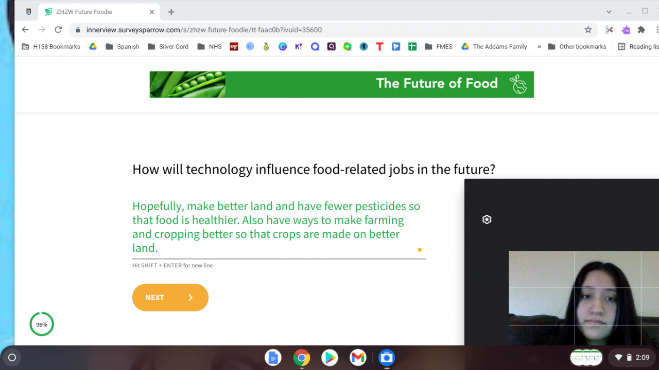Bookmark this page with the star icon

pos(588,30)
